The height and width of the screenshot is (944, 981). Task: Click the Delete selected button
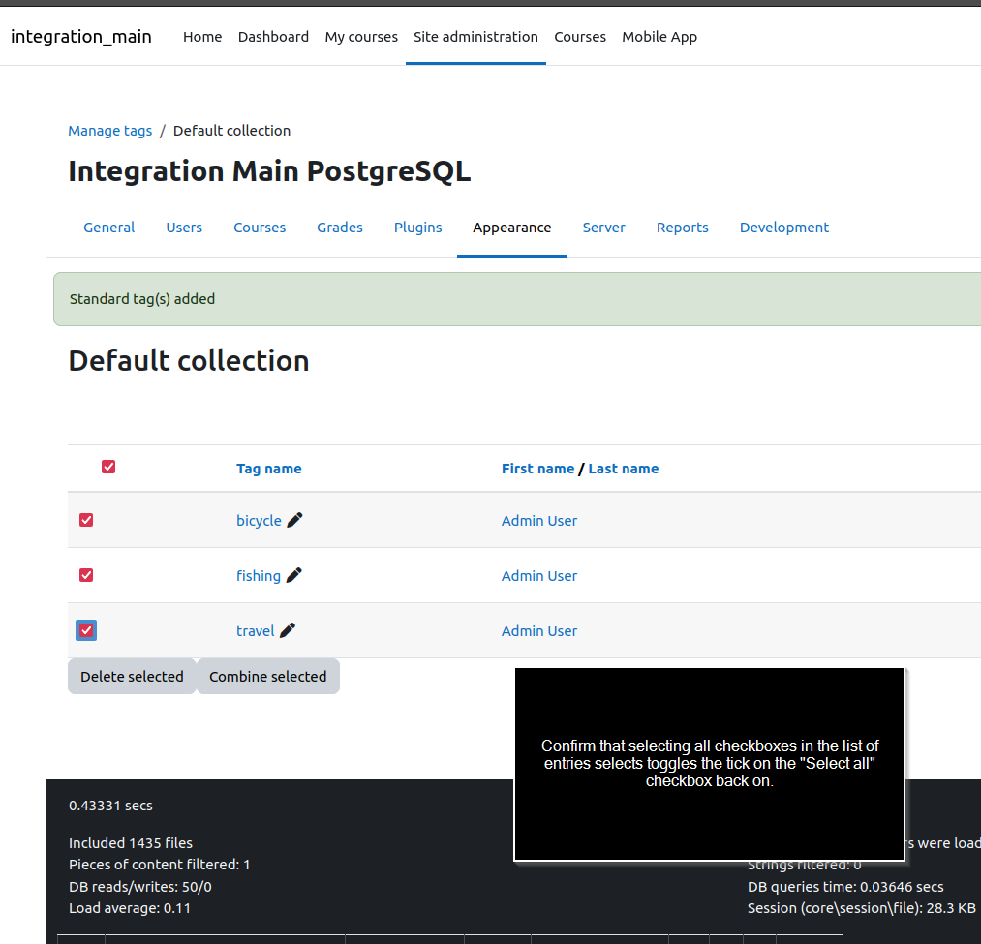tap(132, 676)
